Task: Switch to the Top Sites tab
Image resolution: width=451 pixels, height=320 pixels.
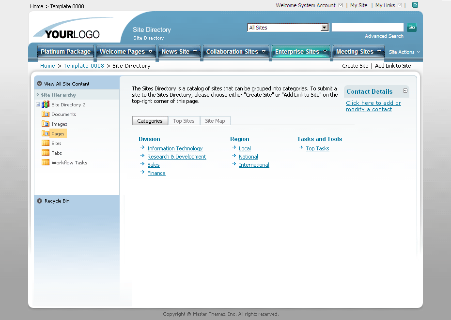Action: pos(184,120)
